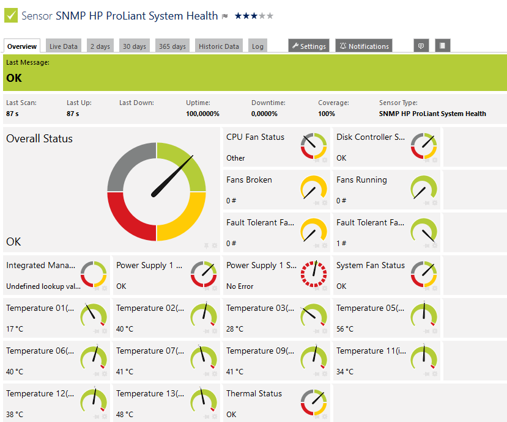507x422 pixels.
Task: Open the Log tab
Action: 257,46
